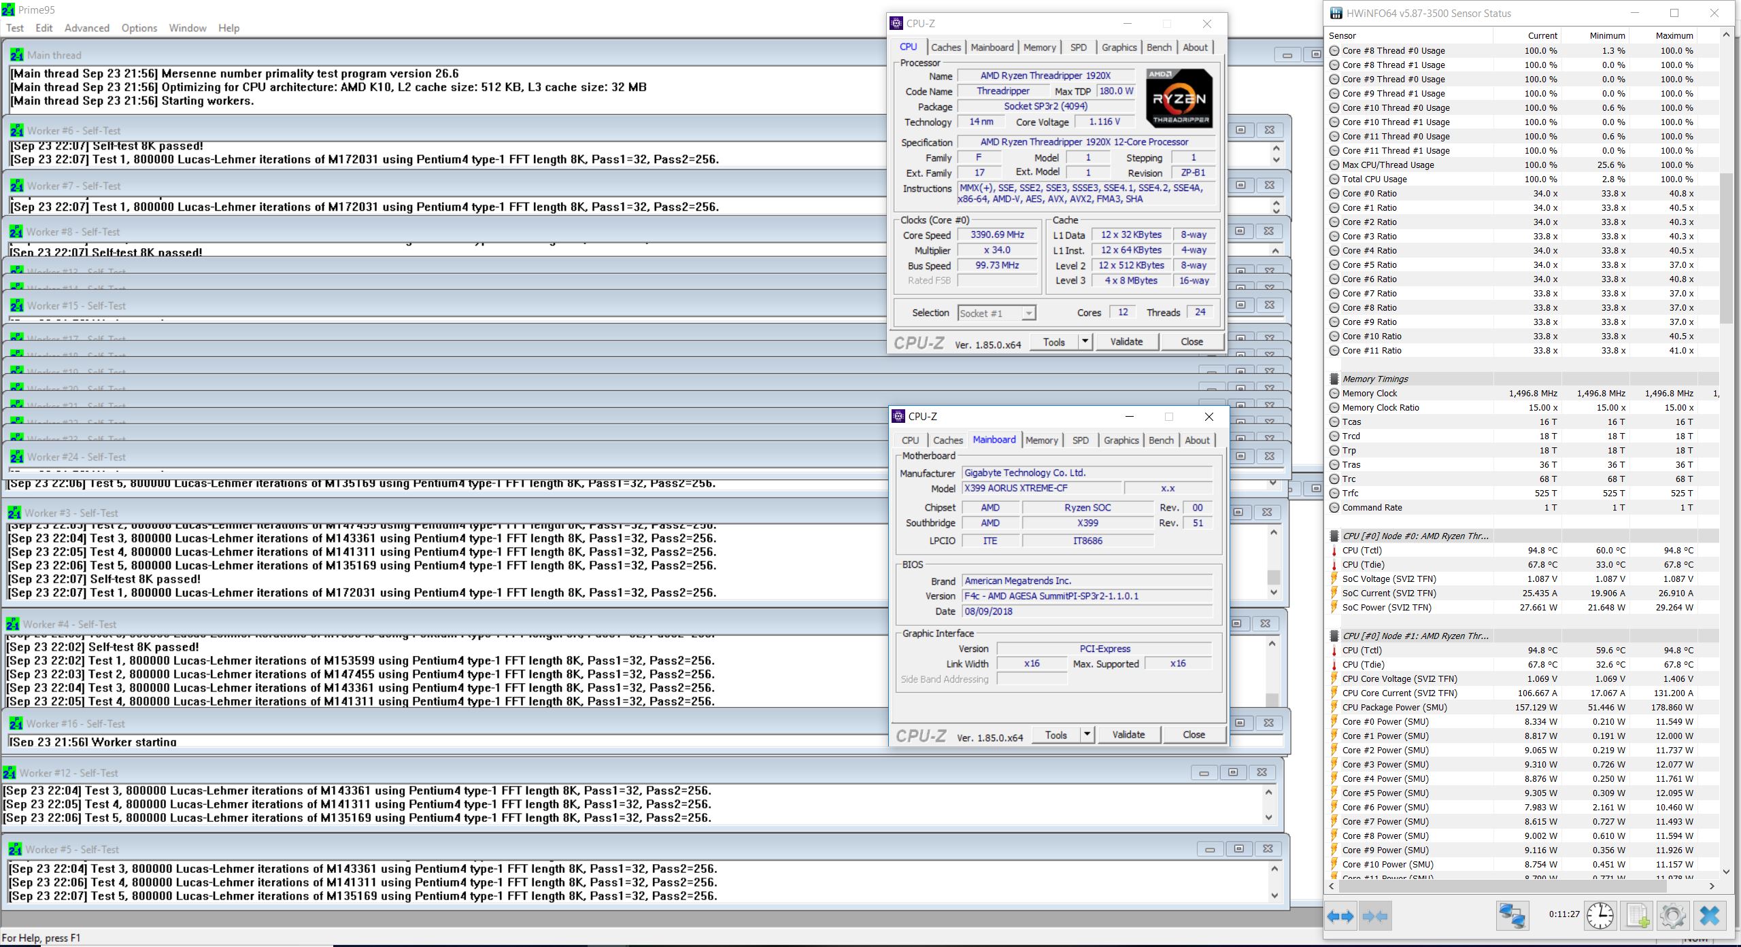Switch to Caches tab in upper CPU-Z
Image resolution: width=1741 pixels, height=947 pixels.
(946, 47)
